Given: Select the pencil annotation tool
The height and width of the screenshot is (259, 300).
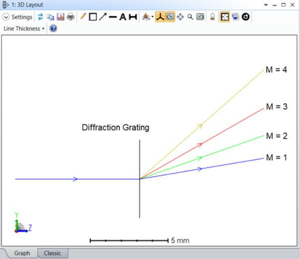Looking at the screenshot, I should [x=83, y=17].
